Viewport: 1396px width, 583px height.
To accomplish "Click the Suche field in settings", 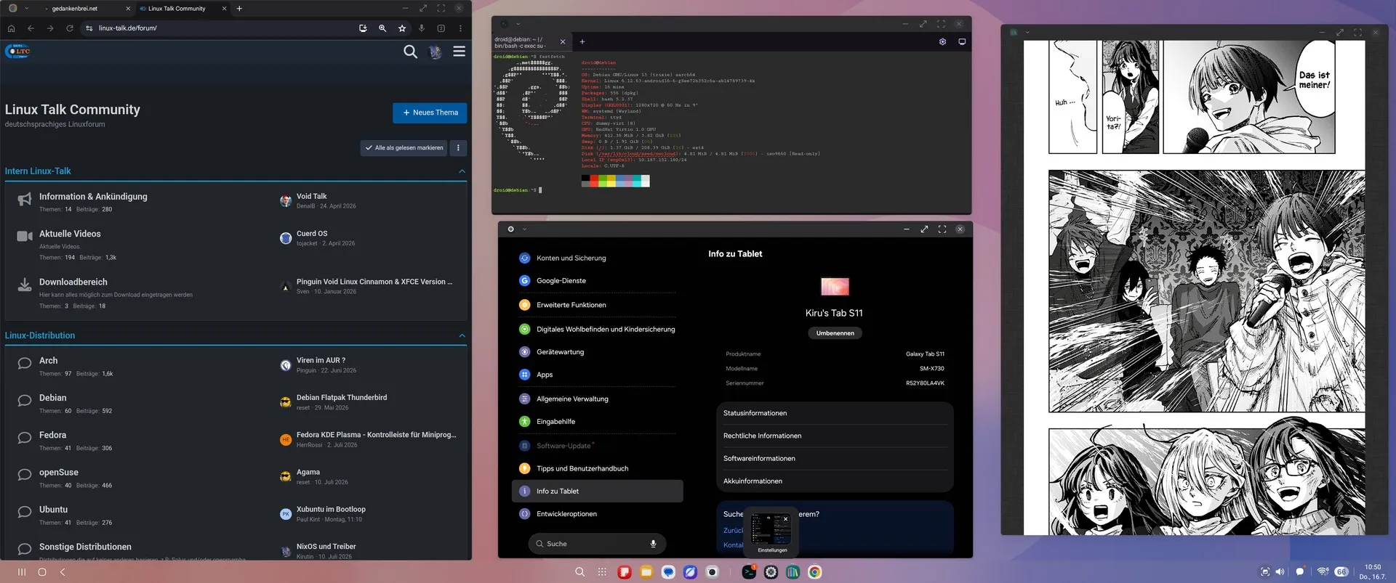I will (597, 543).
